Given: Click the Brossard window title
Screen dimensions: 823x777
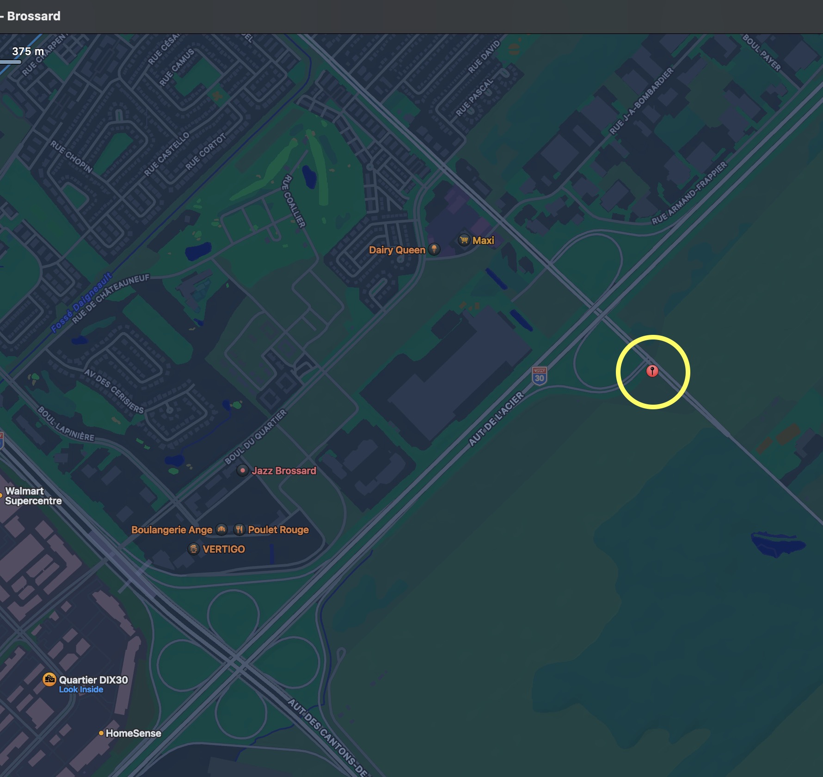Looking at the screenshot, I should click(33, 16).
